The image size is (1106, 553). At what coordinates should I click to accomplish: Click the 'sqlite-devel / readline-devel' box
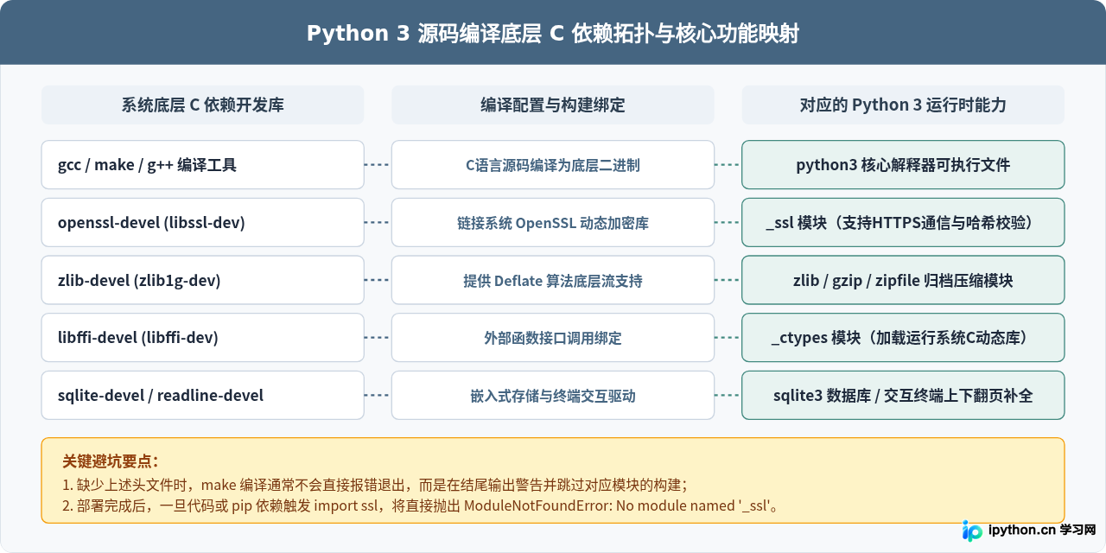click(x=202, y=396)
